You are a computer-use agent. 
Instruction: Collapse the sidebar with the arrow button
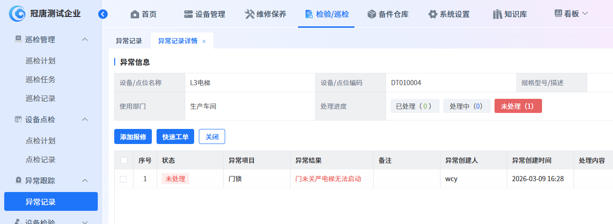pos(103,14)
